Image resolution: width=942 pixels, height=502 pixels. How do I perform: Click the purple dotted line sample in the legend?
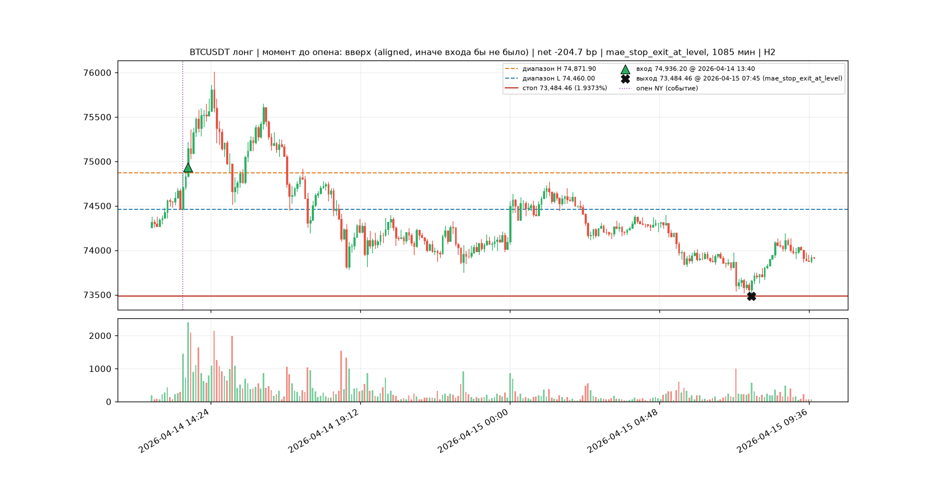[625, 88]
